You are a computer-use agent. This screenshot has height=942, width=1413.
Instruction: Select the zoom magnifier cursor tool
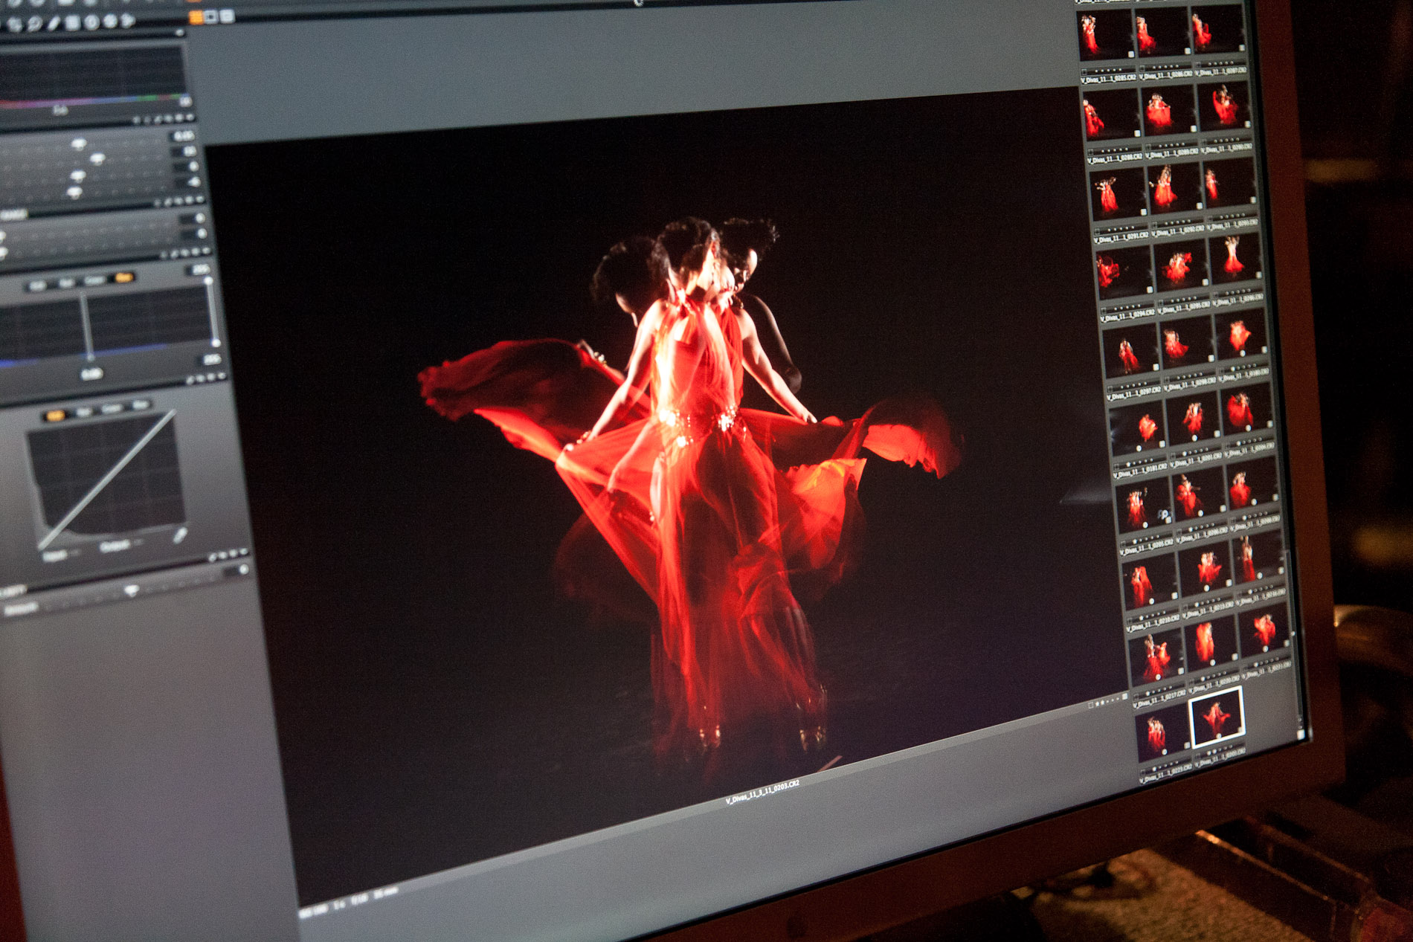33,25
